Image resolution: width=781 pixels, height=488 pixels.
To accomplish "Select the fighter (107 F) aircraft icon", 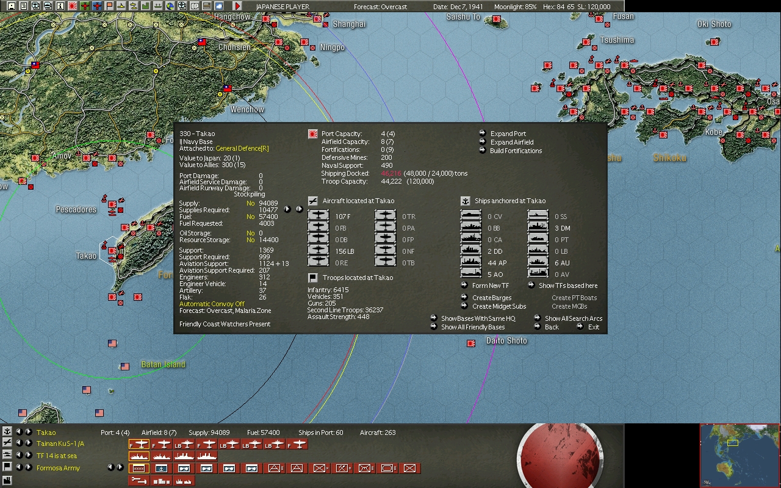I will (x=319, y=216).
